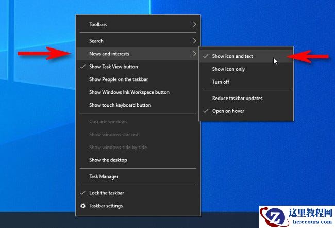Image resolution: width=335 pixels, height=228 pixels.
Task: Toggle Show Task View button
Action: coord(138,67)
